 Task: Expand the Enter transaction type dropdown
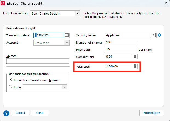(77, 13)
